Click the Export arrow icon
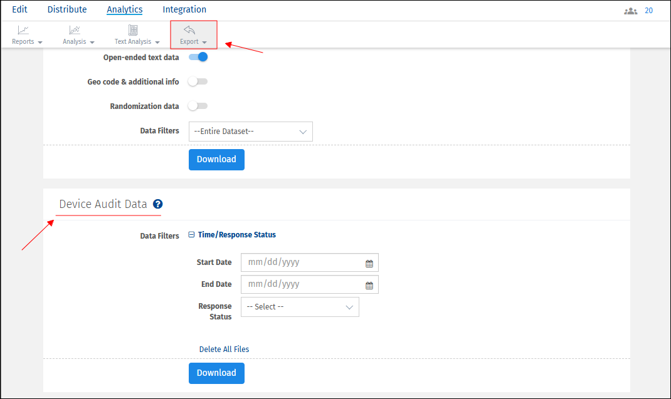 pyautogui.click(x=189, y=29)
